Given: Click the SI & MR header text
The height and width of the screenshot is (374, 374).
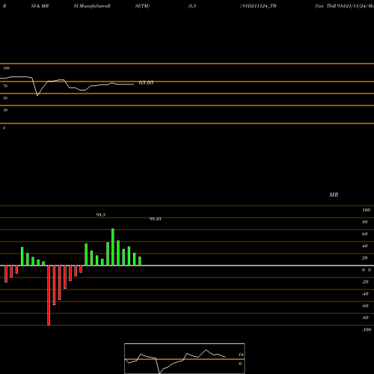Looking at the screenshot, I should 40,6.
